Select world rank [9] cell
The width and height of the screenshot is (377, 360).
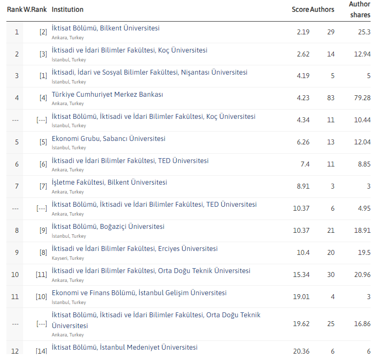(43, 231)
